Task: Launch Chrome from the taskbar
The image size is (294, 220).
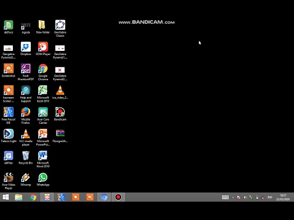Action: [x=33, y=197]
